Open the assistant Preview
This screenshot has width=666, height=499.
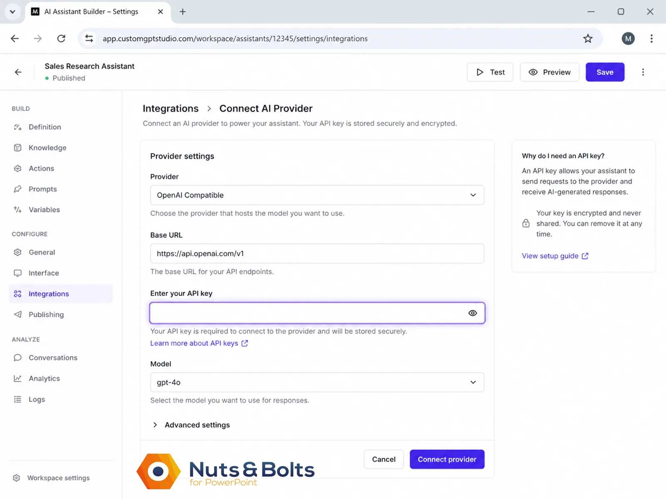(x=549, y=72)
